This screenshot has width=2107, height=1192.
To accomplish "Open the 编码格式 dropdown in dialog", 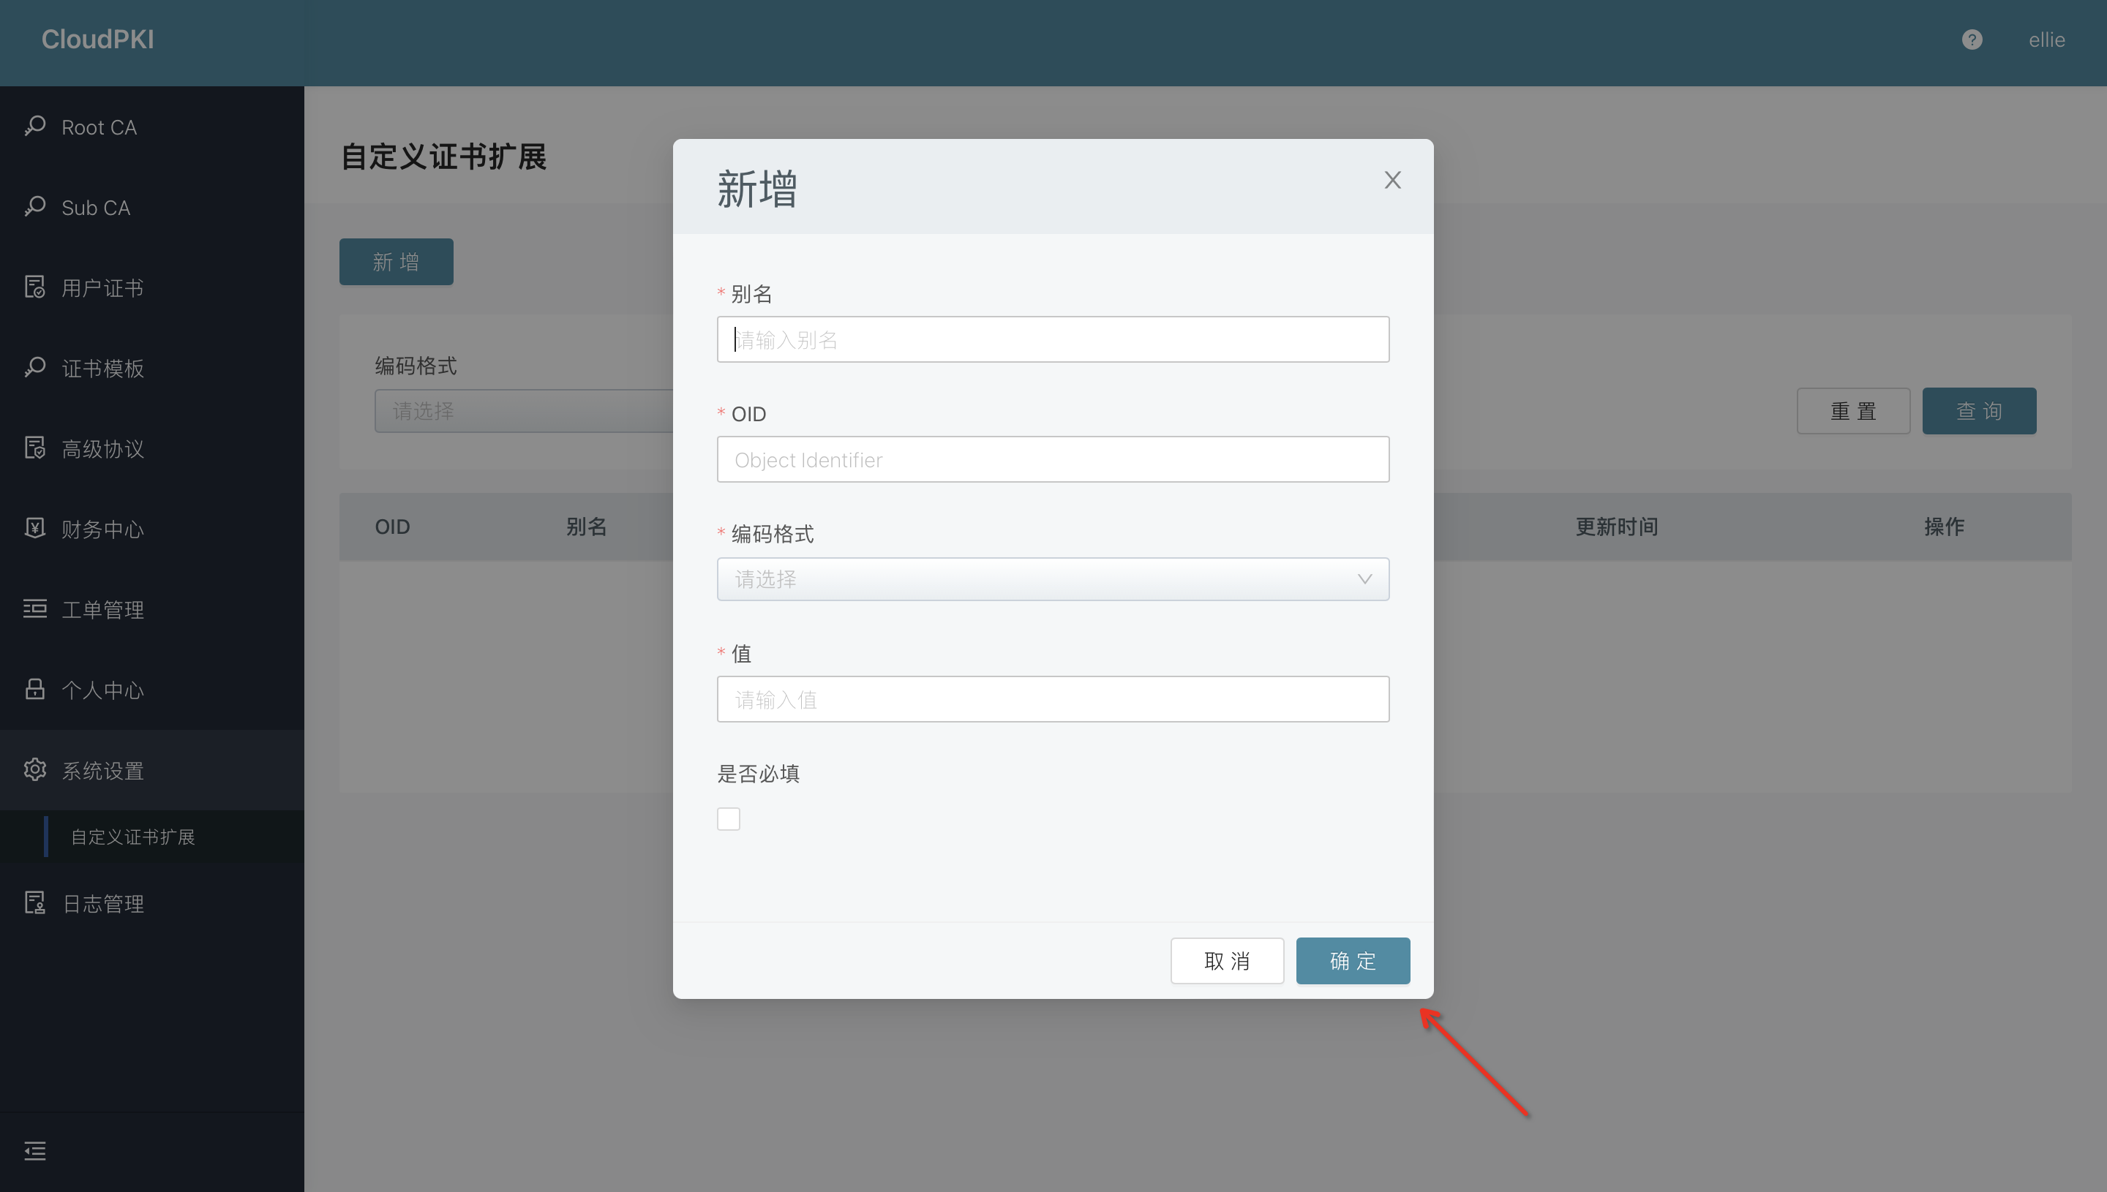I will (1040, 580).
